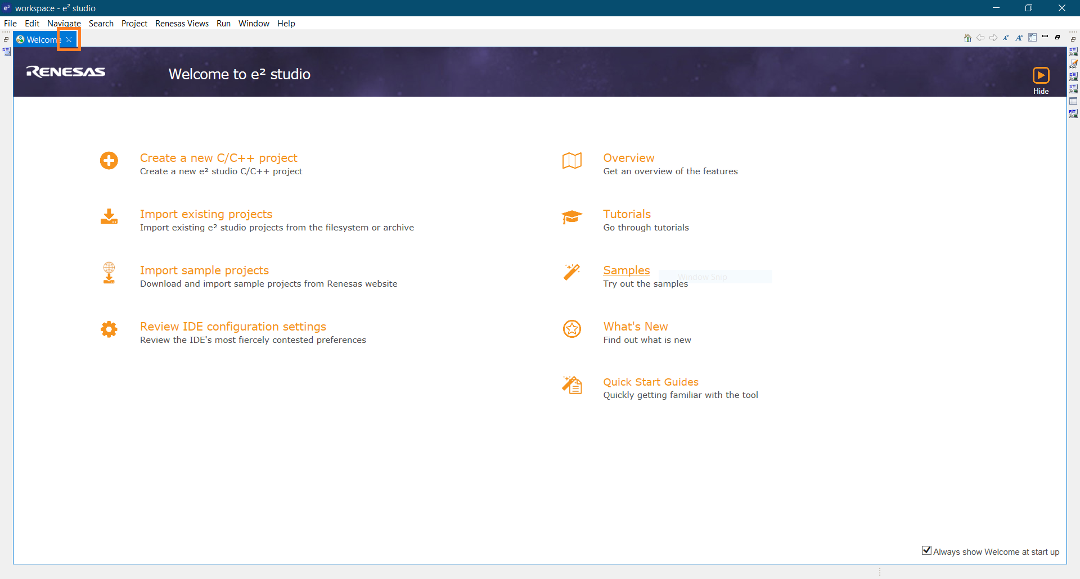The image size is (1080, 579).
Task: Click the gear icon for IDE settings
Action: coord(109,329)
